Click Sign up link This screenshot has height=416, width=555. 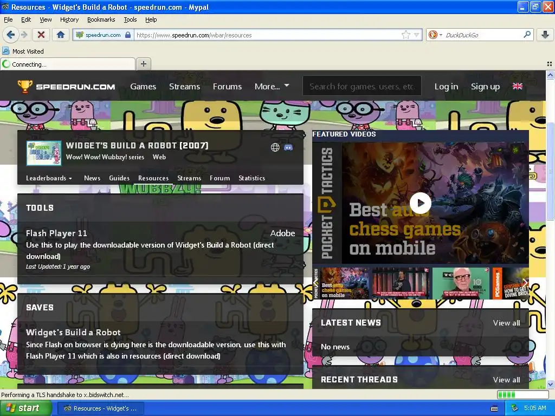click(x=485, y=86)
